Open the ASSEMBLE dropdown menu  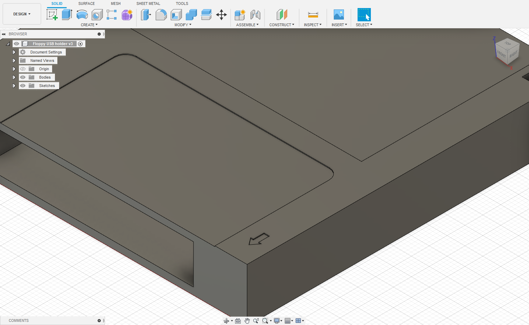pos(247,25)
